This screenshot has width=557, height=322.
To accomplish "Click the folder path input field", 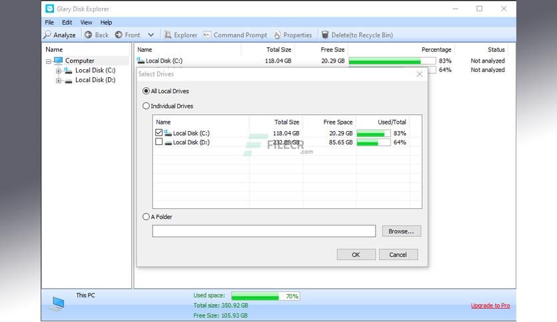I will 264,232.
